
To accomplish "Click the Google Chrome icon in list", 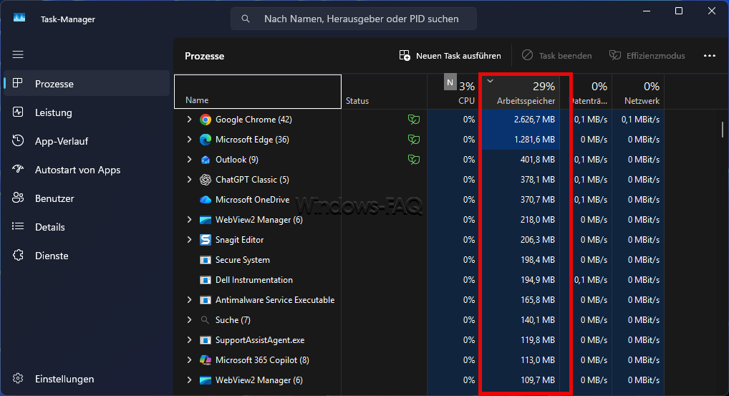I will click(205, 120).
